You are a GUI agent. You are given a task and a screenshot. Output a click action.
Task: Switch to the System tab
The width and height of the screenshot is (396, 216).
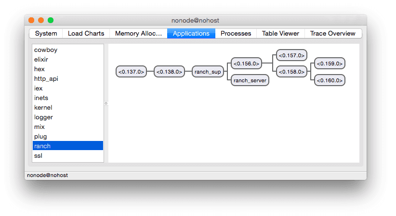46,33
